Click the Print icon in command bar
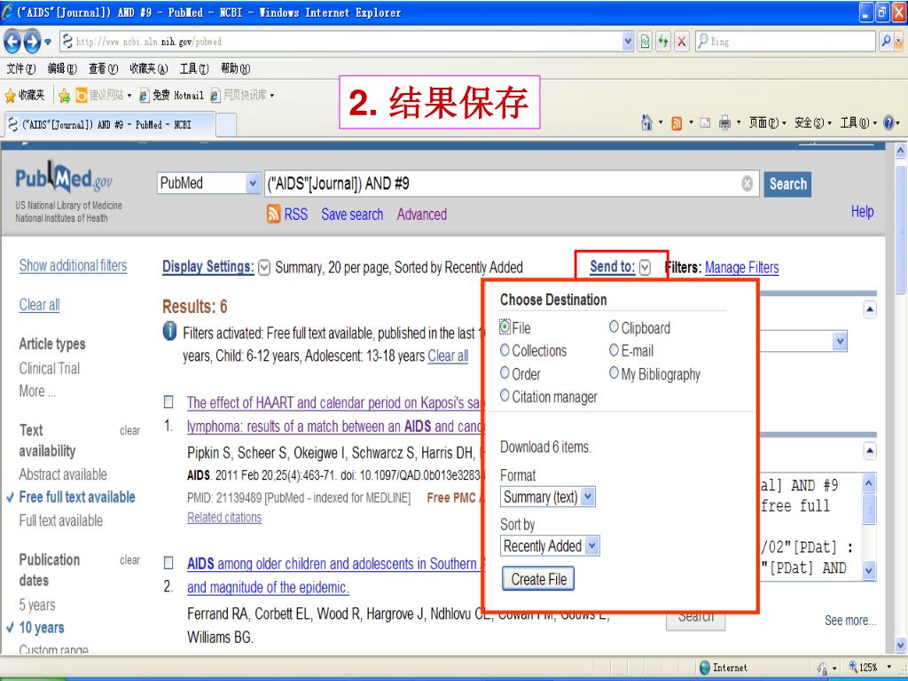The height and width of the screenshot is (681, 908). [x=724, y=122]
